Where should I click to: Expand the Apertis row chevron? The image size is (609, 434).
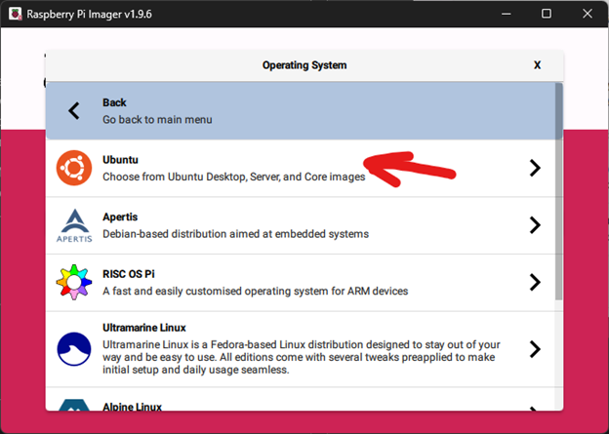coord(535,225)
